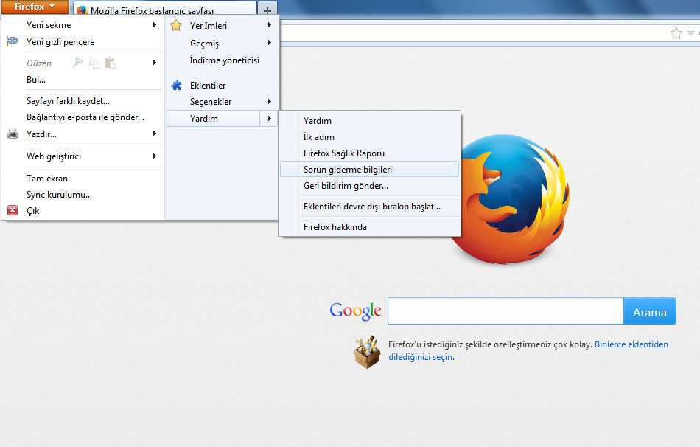The height and width of the screenshot is (447, 700).
Task: Open Yazdır... menu entry
Action: [x=83, y=134]
